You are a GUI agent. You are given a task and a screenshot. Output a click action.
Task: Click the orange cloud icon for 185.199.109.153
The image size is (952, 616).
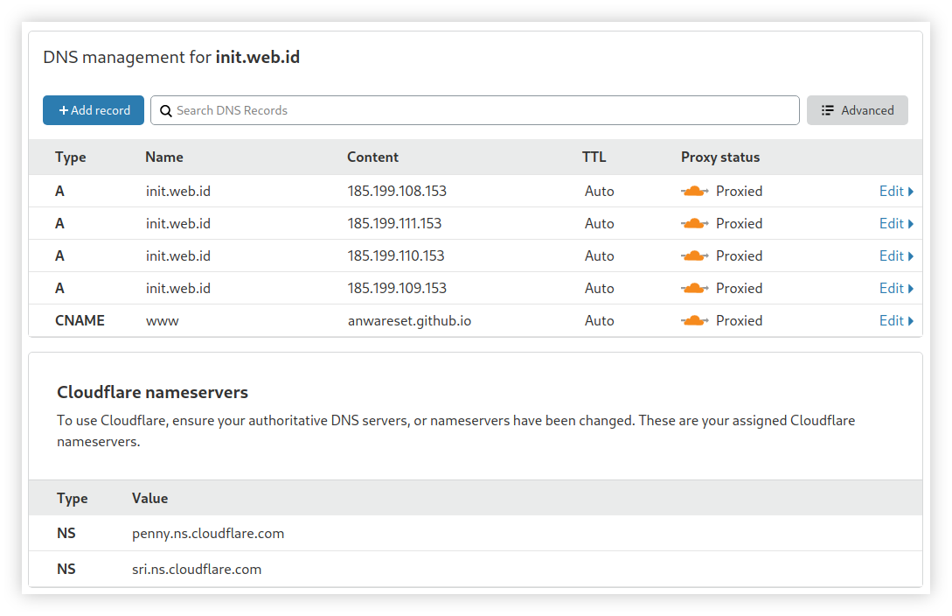pyautogui.click(x=694, y=288)
